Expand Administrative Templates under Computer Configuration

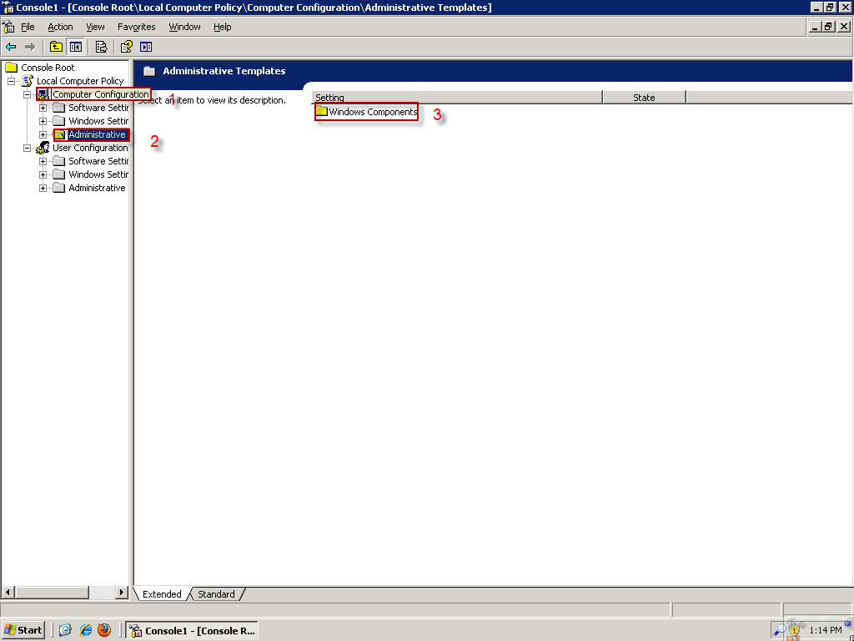pyautogui.click(x=43, y=134)
